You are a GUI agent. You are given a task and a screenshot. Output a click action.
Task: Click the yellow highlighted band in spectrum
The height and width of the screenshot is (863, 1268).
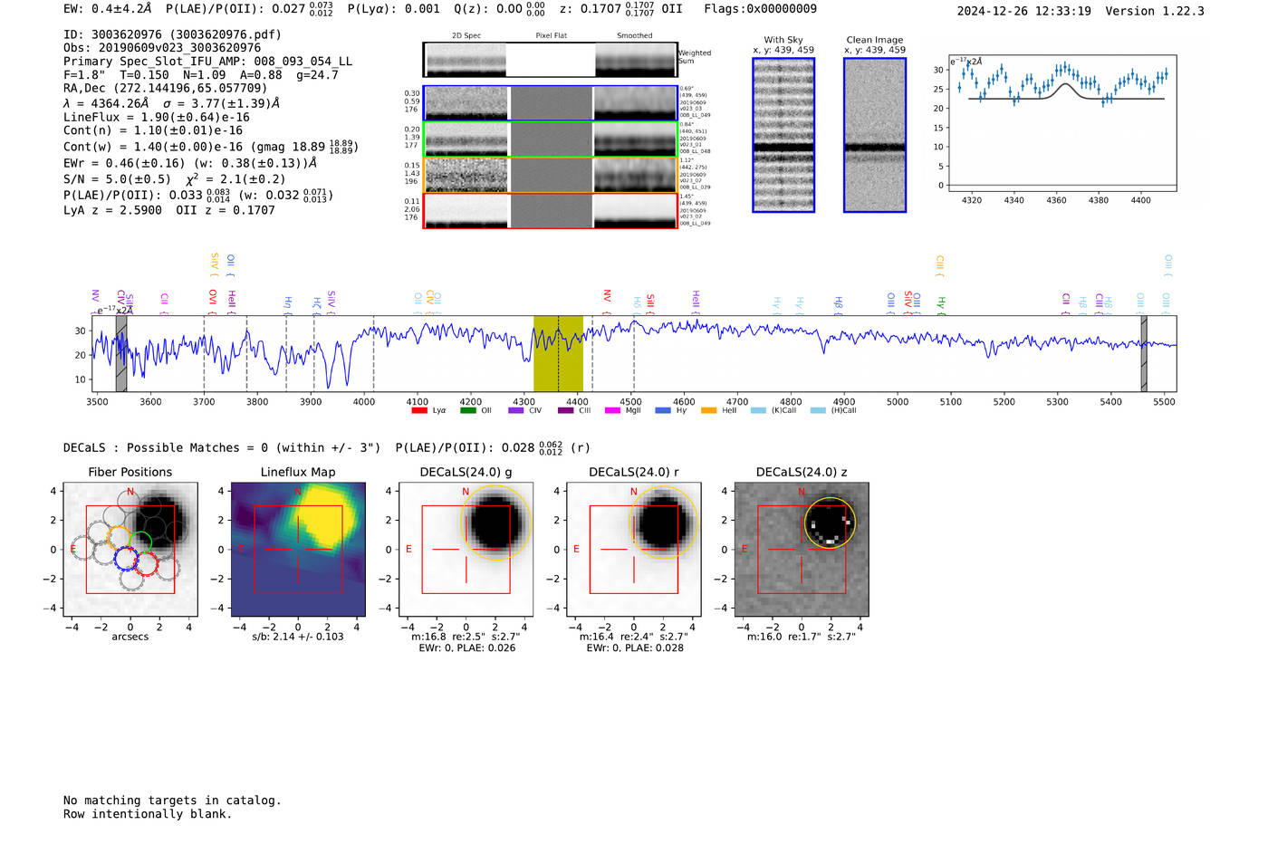click(x=558, y=353)
